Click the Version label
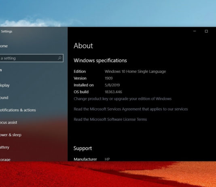This screenshot has width=216, height=187. [x=80, y=78]
